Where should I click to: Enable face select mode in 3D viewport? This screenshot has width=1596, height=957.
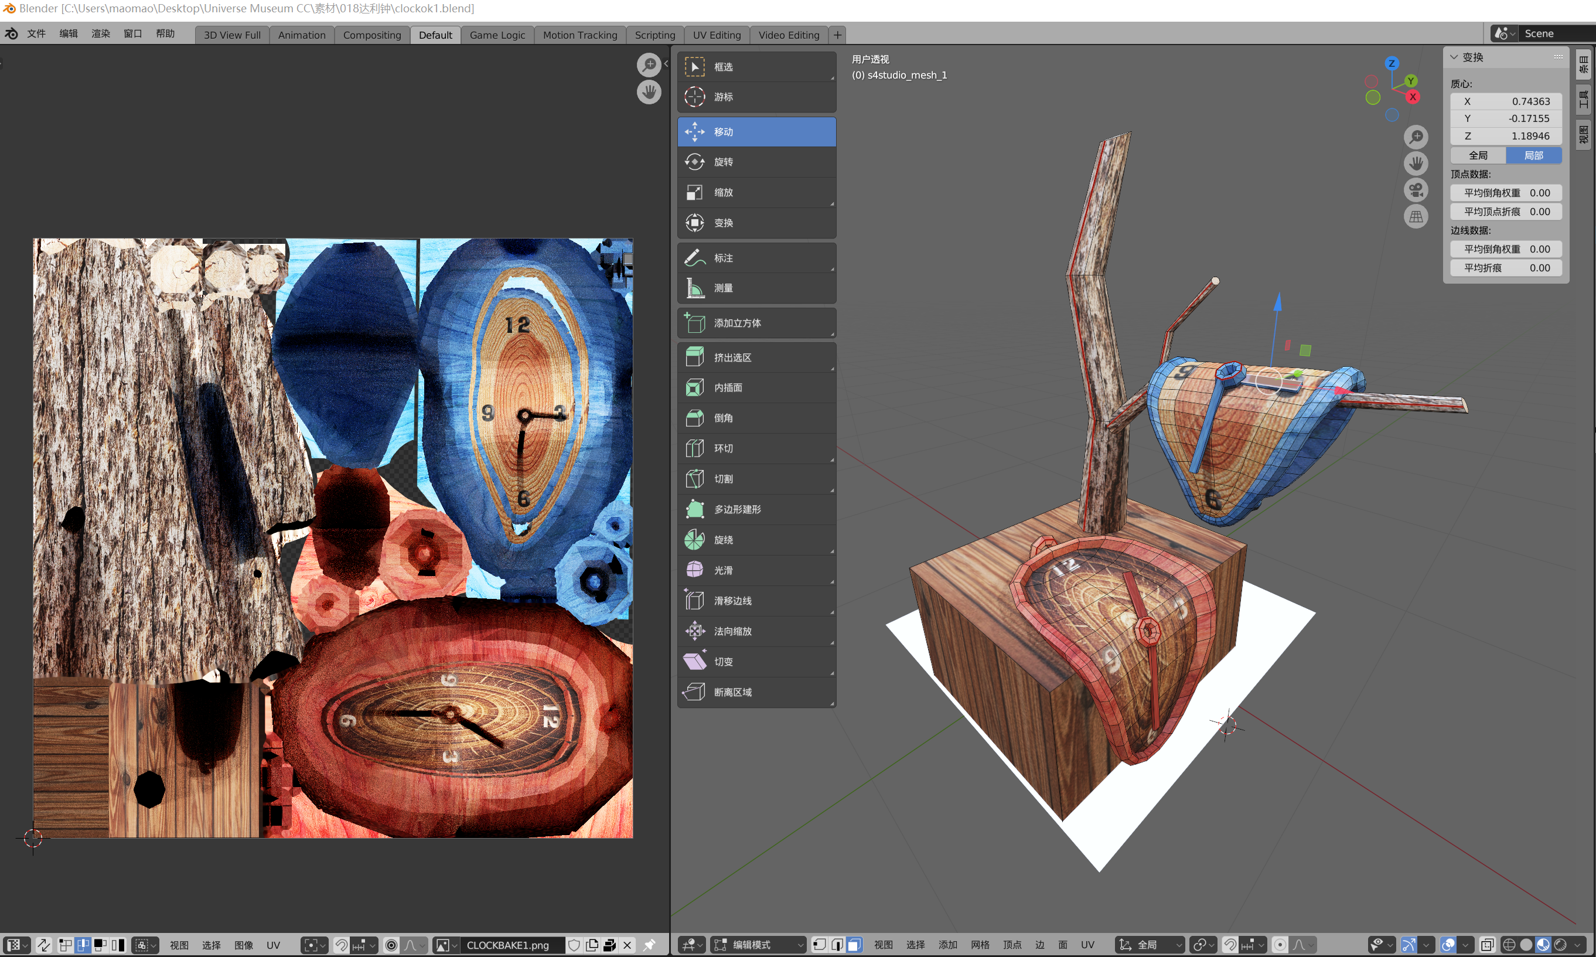[854, 945]
